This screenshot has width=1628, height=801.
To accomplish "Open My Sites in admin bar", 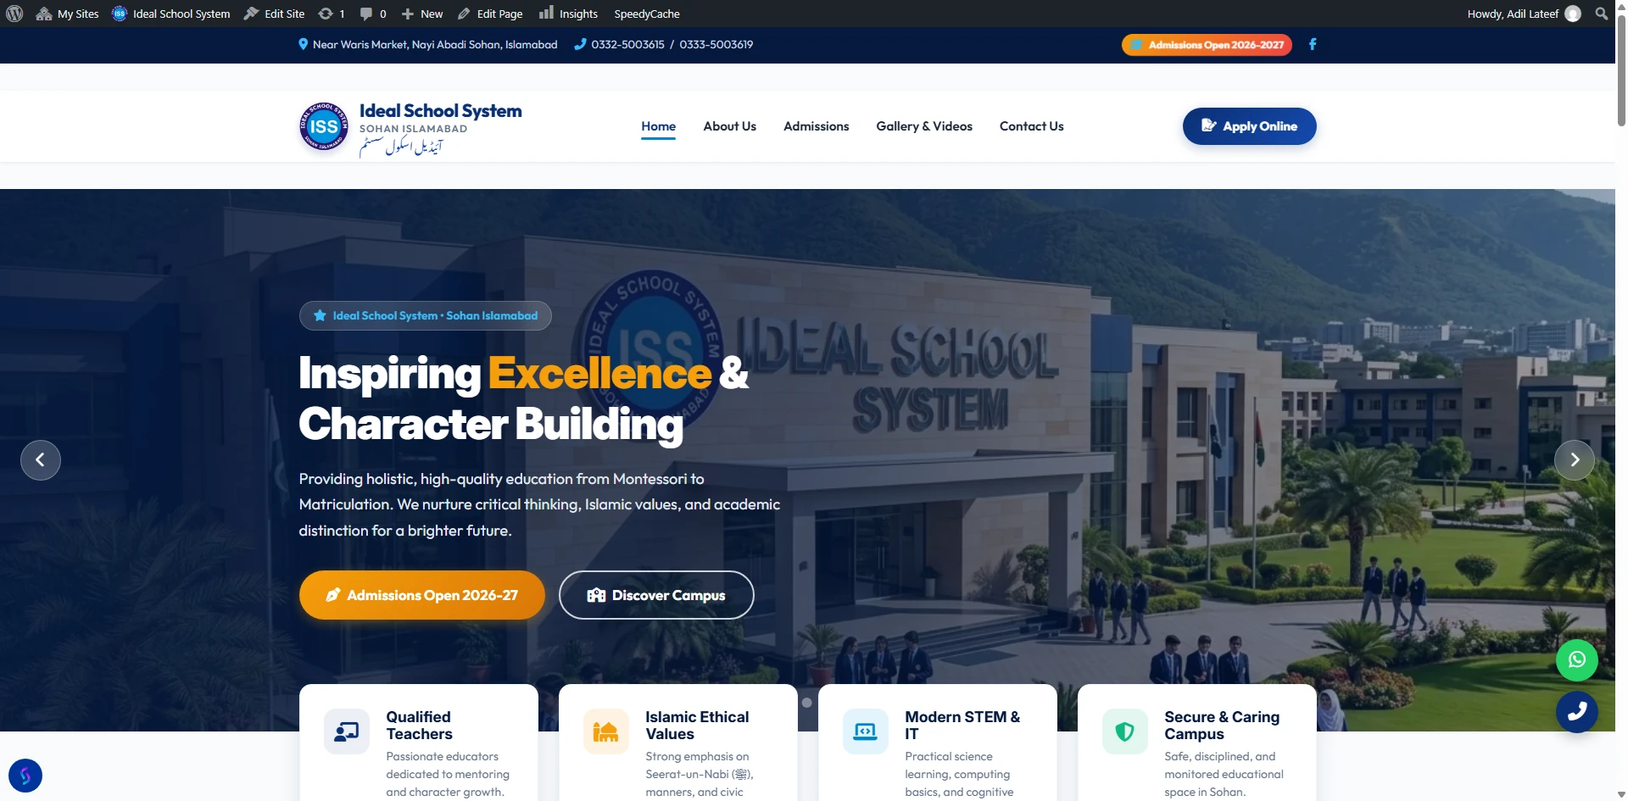I will pos(67,14).
